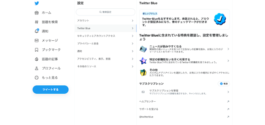Select the hashtag 話題を検索 icon
265x125 pixels.
37,22
